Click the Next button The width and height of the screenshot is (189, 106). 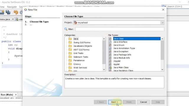[115, 102]
